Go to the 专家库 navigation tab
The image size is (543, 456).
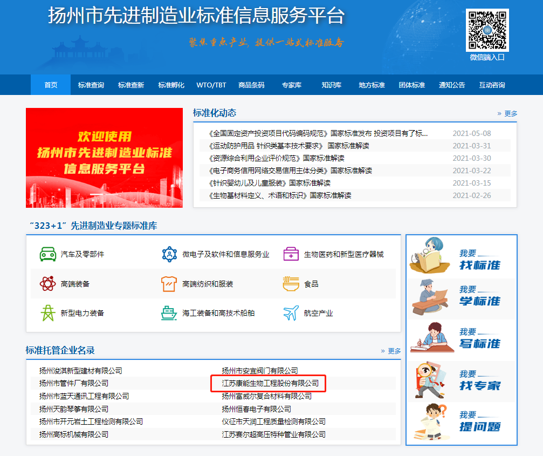click(292, 85)
